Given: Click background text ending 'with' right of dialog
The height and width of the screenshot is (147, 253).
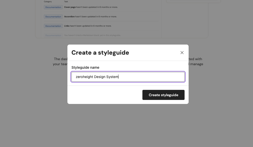Looking at the screenshot, I should (196, 59).
